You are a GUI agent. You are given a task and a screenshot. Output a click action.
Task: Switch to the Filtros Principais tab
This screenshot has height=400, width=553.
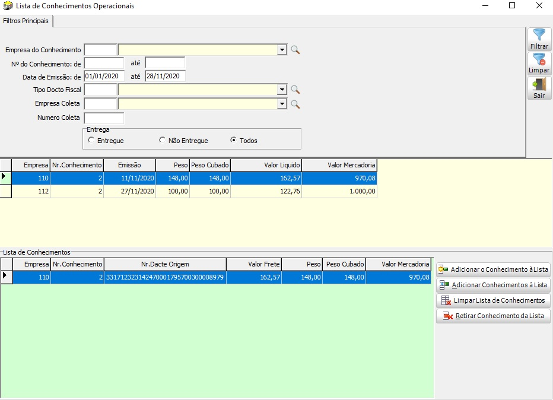pos(26,21)
